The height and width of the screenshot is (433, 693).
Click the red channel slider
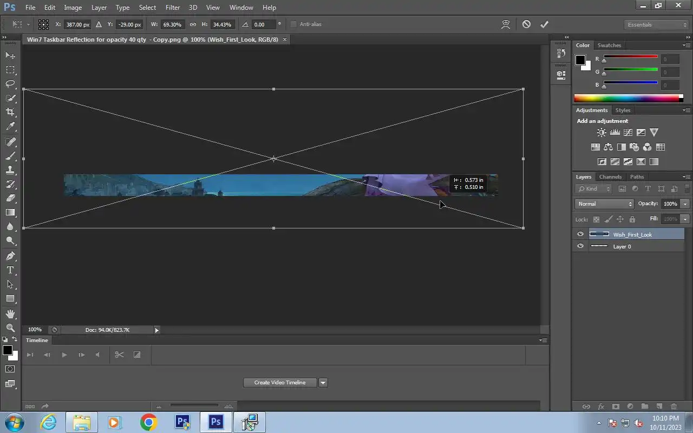(630, 57)
